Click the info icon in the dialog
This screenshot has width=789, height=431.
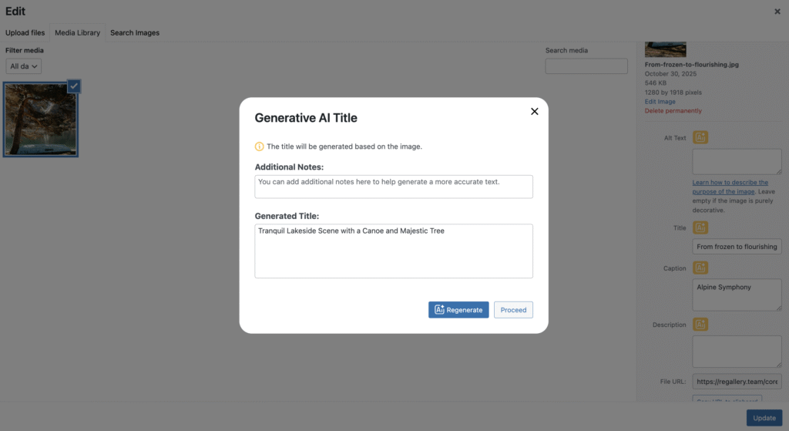click(x=260, y=146)
